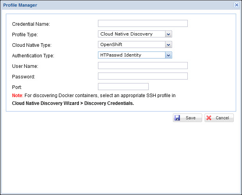Image resolution: width=242 pixels, height=195 pixels.
Task: Click into the Password field
Action: point(142,76)
